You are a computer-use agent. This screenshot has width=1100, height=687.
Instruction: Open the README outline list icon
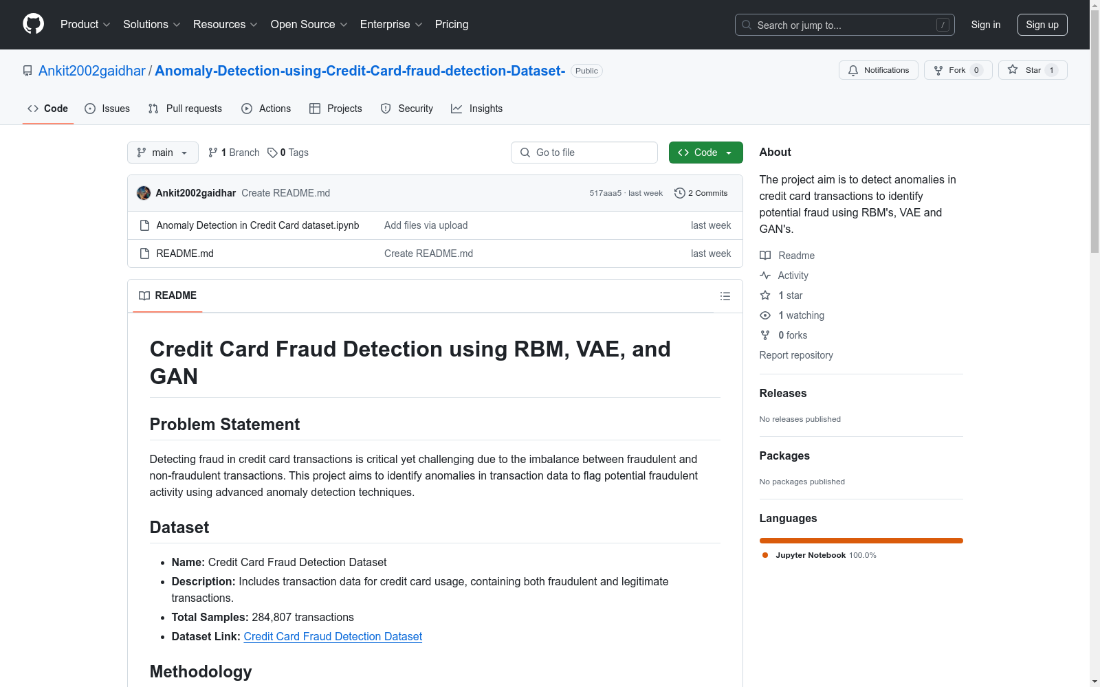tap(725, 296)
